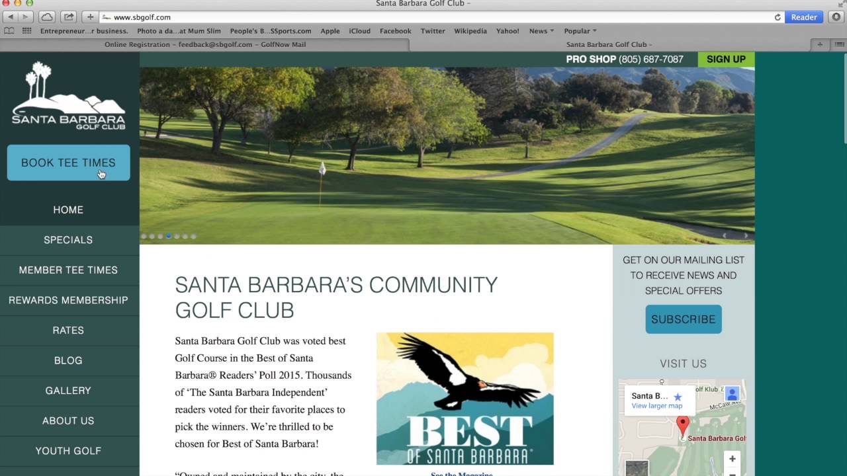The width and height of the screenshot is (847, 476).
Task: Open the HOME menu item
Action: pyautogui.click(x=68, y=210)
